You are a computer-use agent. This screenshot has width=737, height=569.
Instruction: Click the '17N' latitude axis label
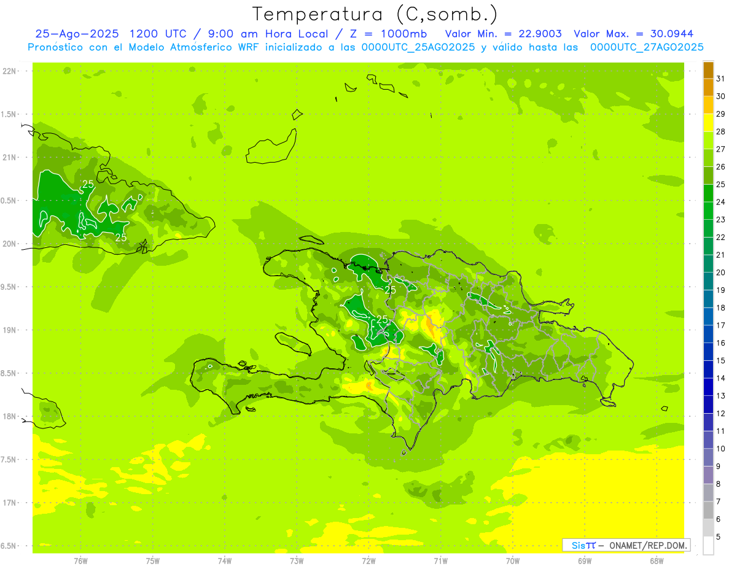coord(9,503)
